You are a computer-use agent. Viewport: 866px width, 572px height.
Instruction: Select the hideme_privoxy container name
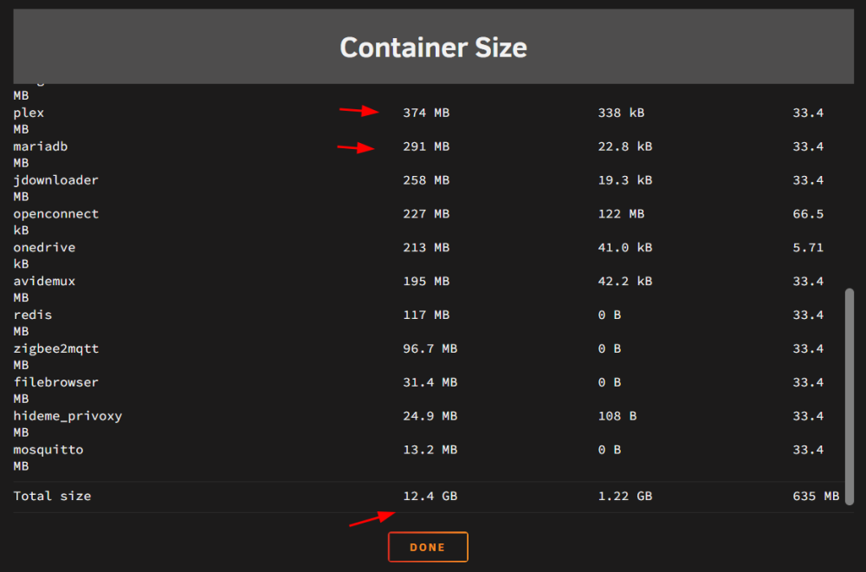coord(68,416)
